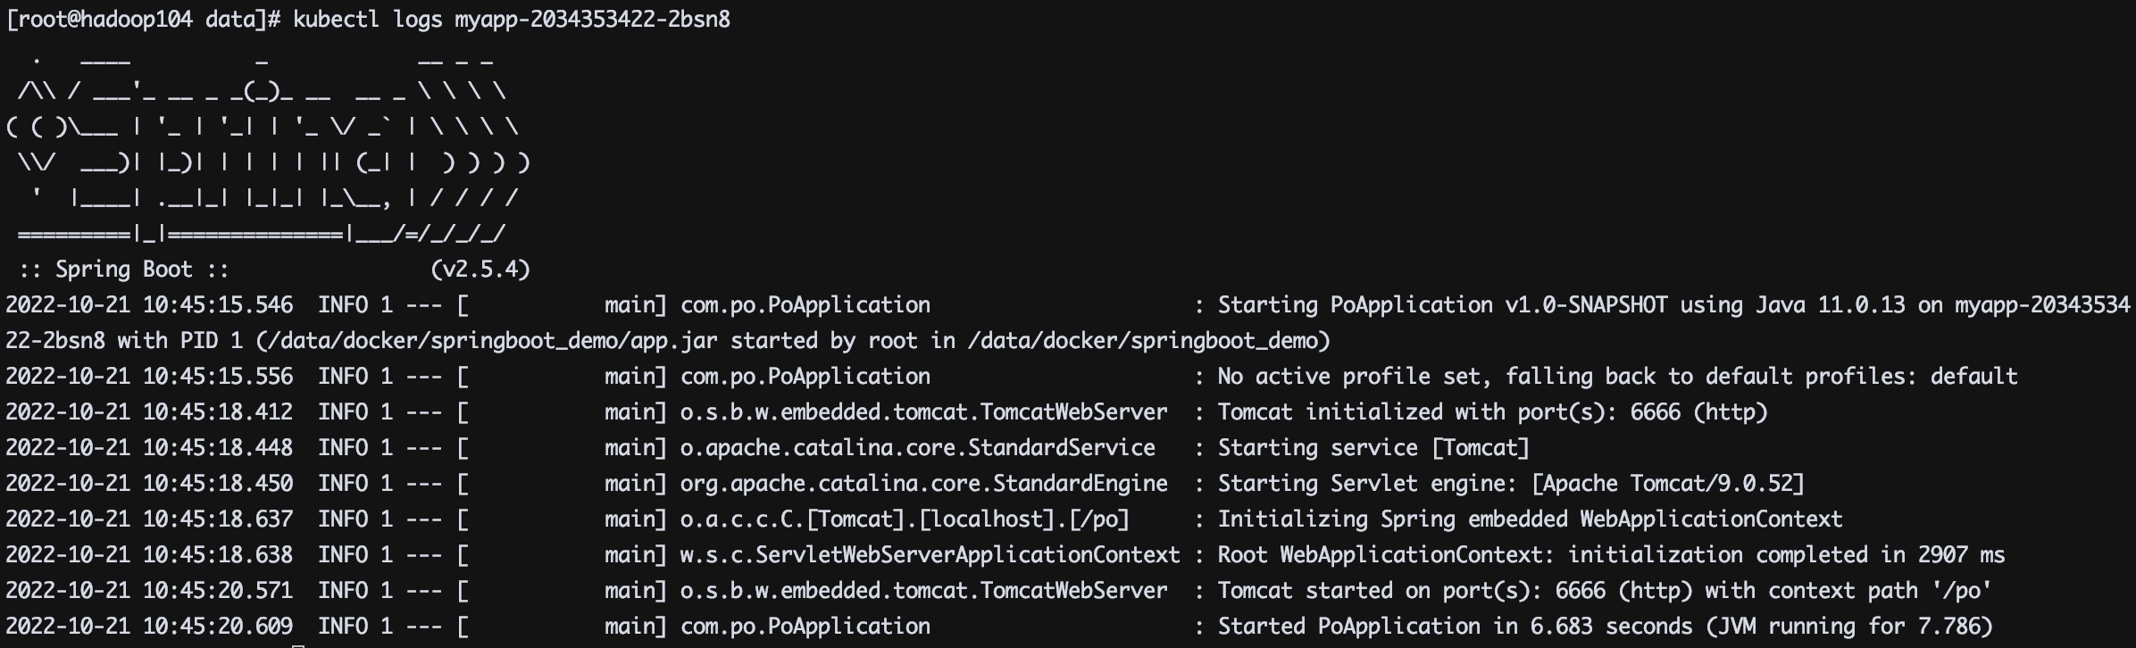Viewport: 2136px width, 648px height.
Task: Click 'Initializing Spring embedded WebApplicationContext' message
Action: 1530,519
